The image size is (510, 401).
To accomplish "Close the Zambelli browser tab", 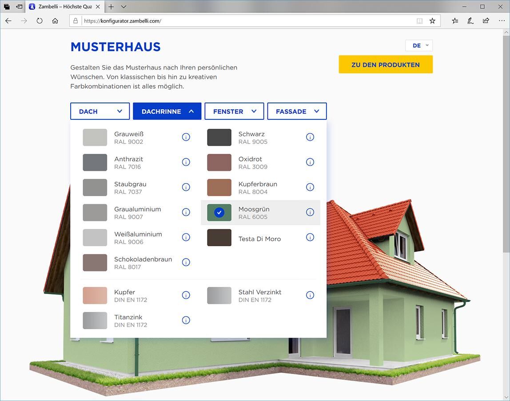I will click(x=98, y=7).
